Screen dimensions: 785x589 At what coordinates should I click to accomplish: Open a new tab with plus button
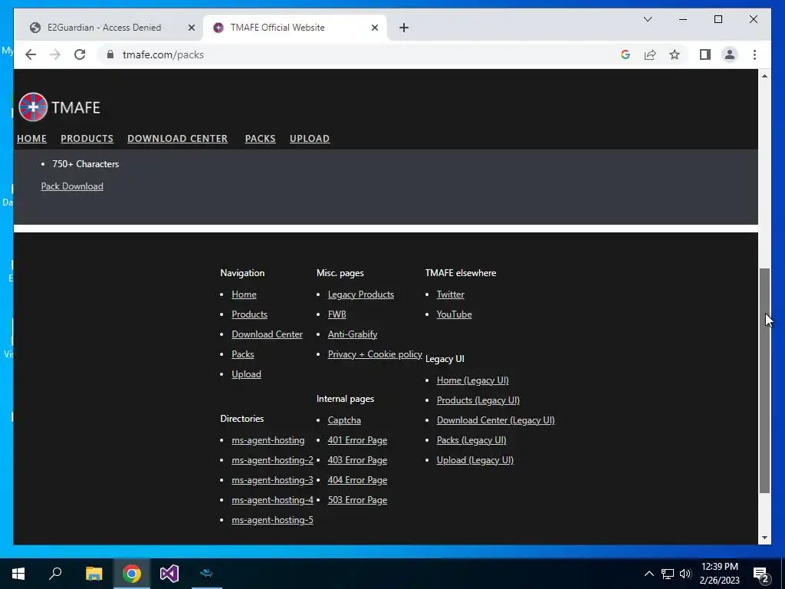pos(404,28)
